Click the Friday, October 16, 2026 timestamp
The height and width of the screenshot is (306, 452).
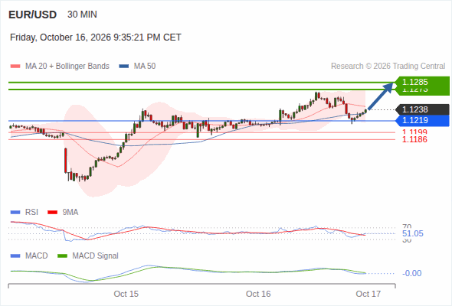pyautogui.click(x=96, y=37)
